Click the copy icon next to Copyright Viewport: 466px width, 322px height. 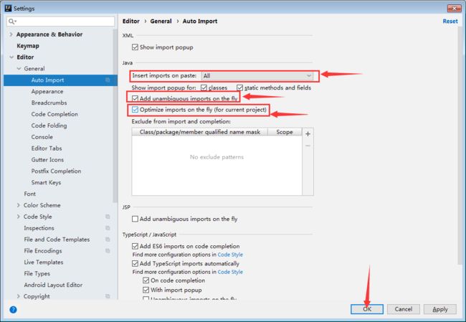(108, 296)
